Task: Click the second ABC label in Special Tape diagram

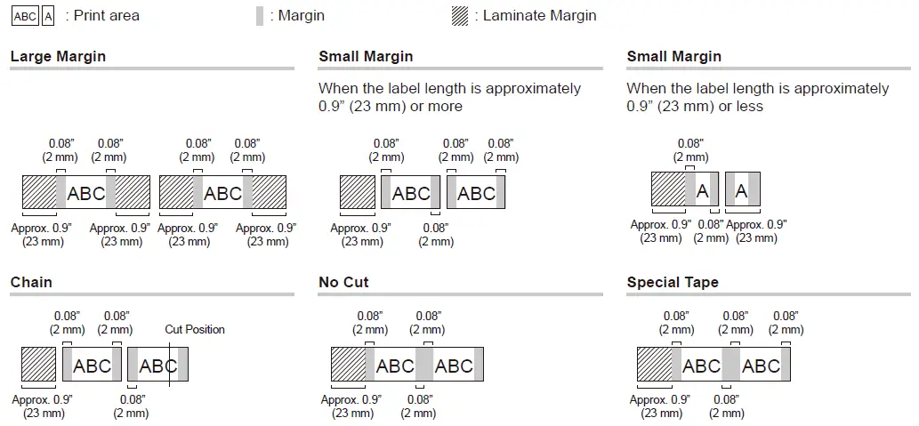Action: [x=761, y=366]
